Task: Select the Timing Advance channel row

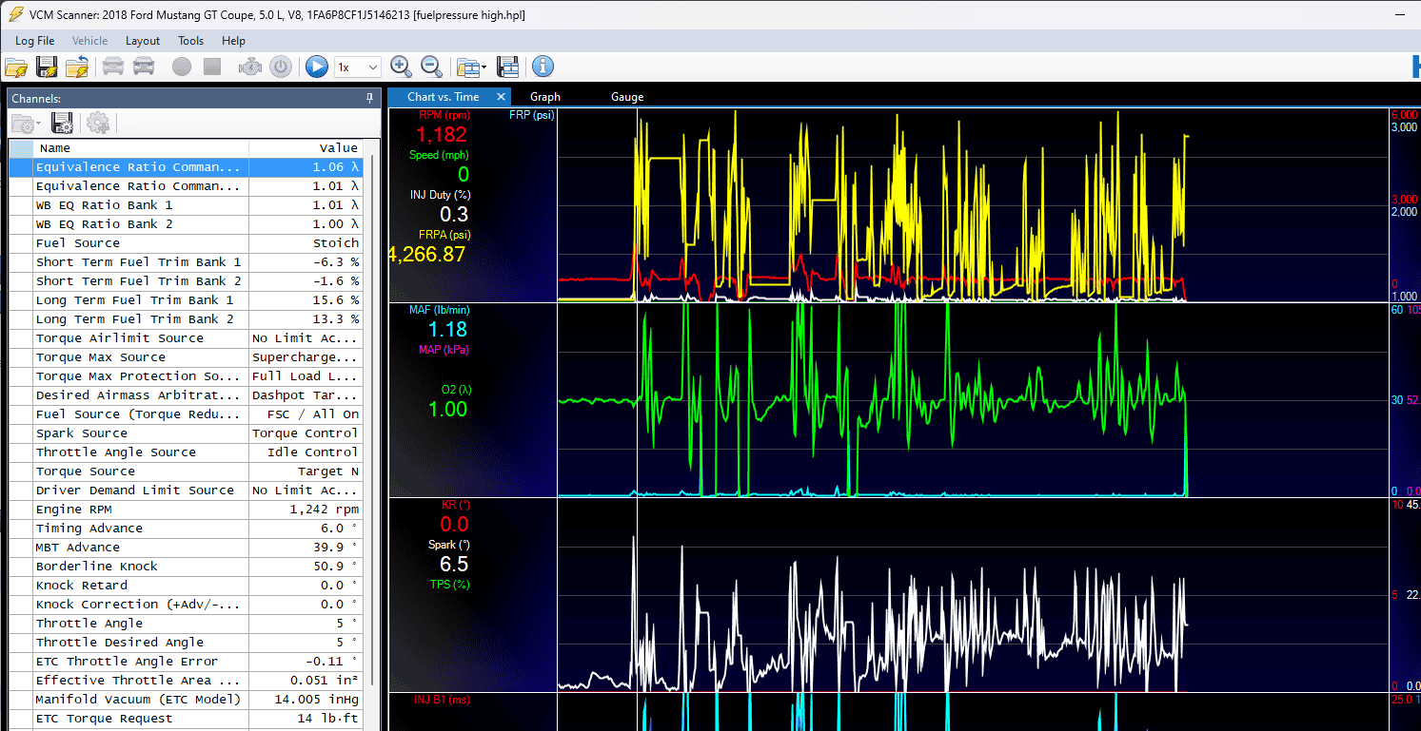Action: (186, 529)
